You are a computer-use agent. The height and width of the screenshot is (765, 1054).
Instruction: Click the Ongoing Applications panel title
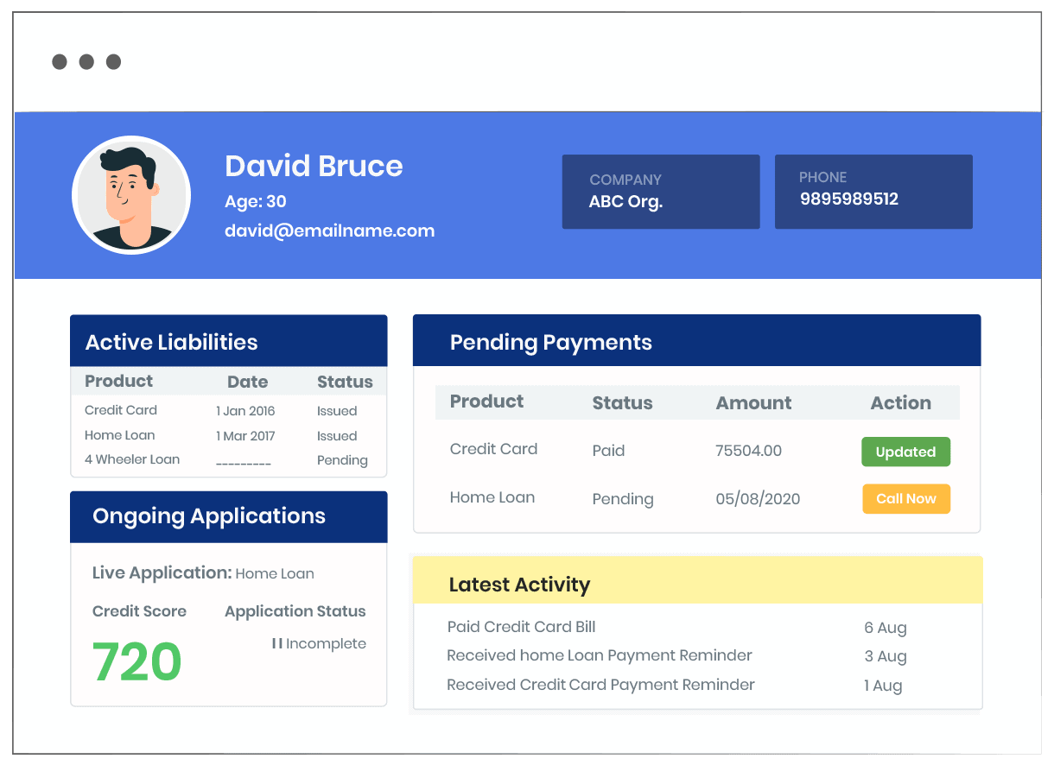[209, 515]
